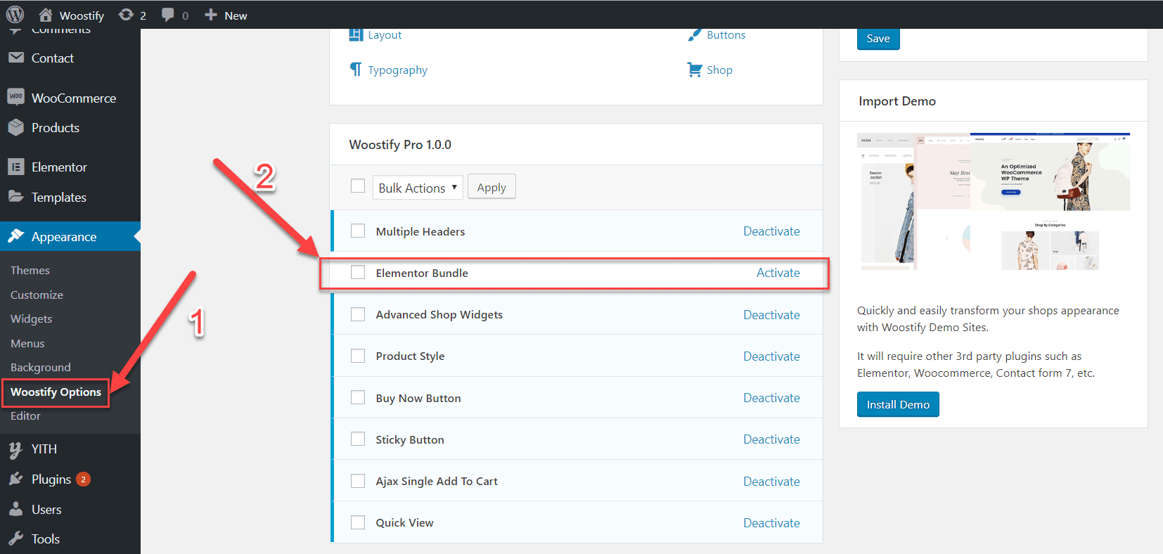This screenshot has height=554, width=1163.
Task: Tick the Multiple Headers checkbox
Action: click(x=358, y=231)
